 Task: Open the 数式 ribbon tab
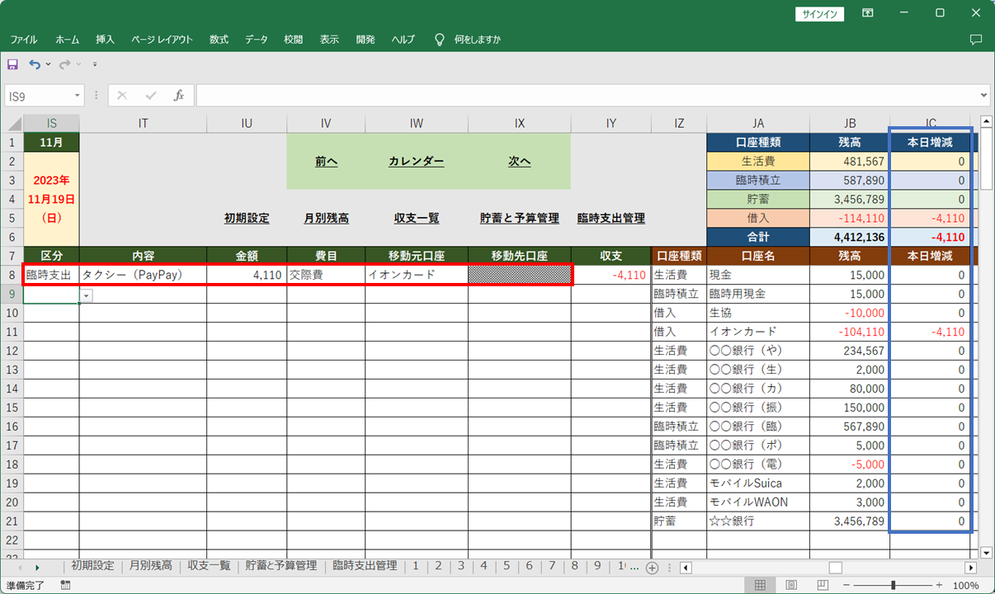219,40
